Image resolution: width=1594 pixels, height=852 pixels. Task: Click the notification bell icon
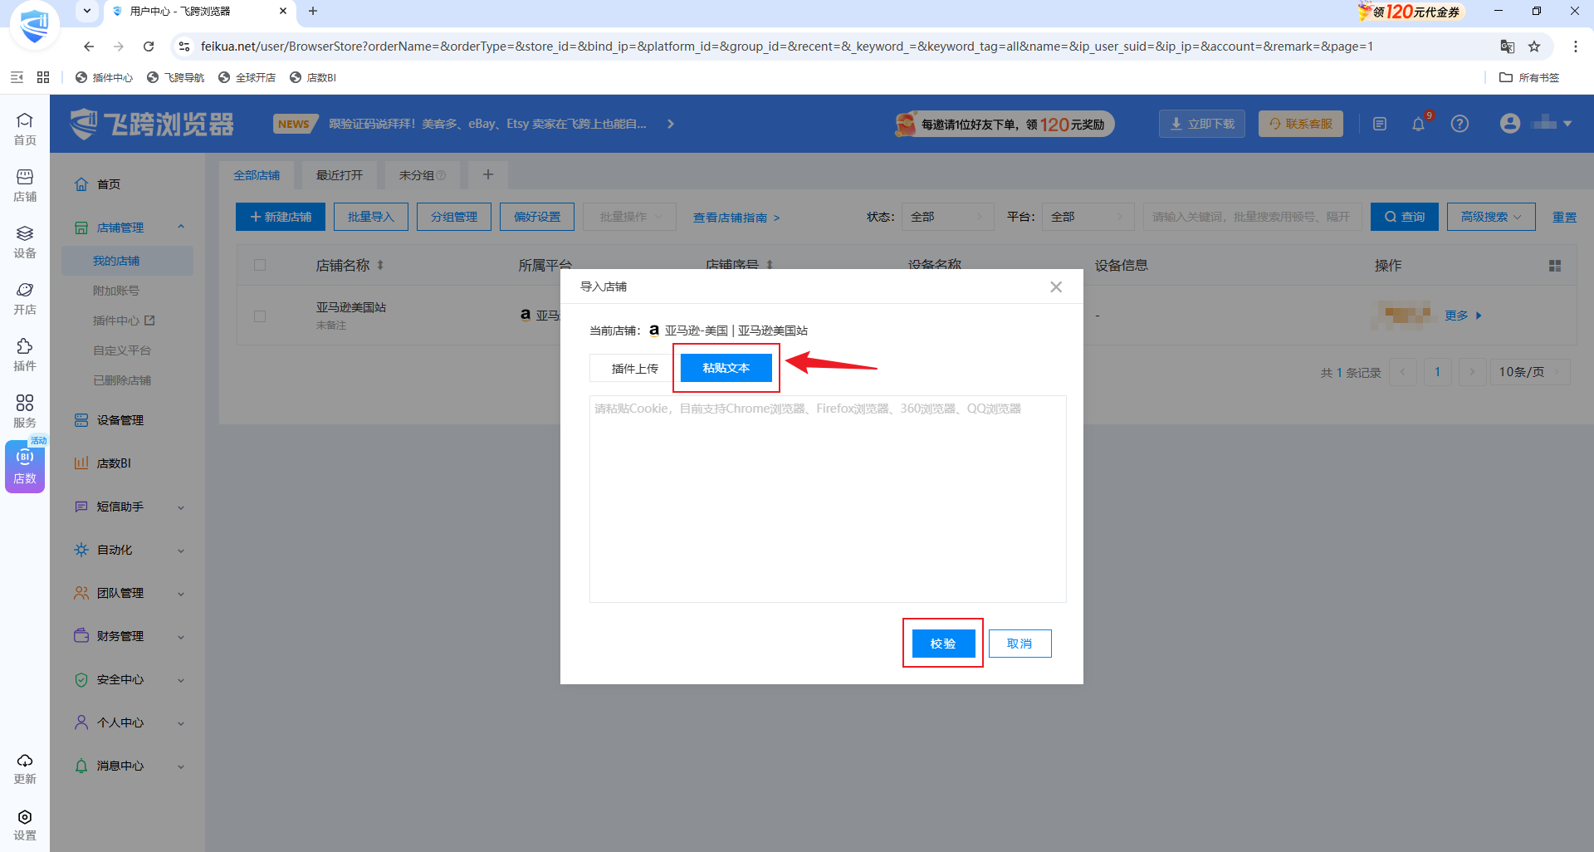pyautogui.click(x=1418, y=124)
